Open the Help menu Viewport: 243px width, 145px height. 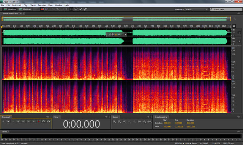pyautogui.click(x=67, y=5)
